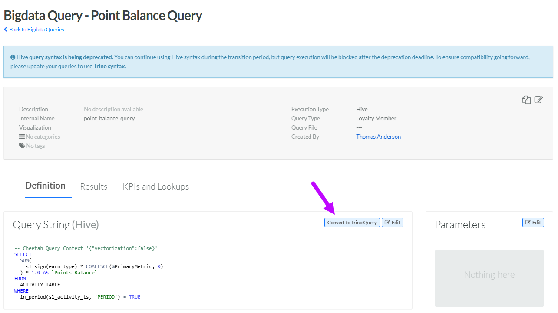The image size is (558, 313).
Task: Click the 'No description available' text
Action: (113, 109)
